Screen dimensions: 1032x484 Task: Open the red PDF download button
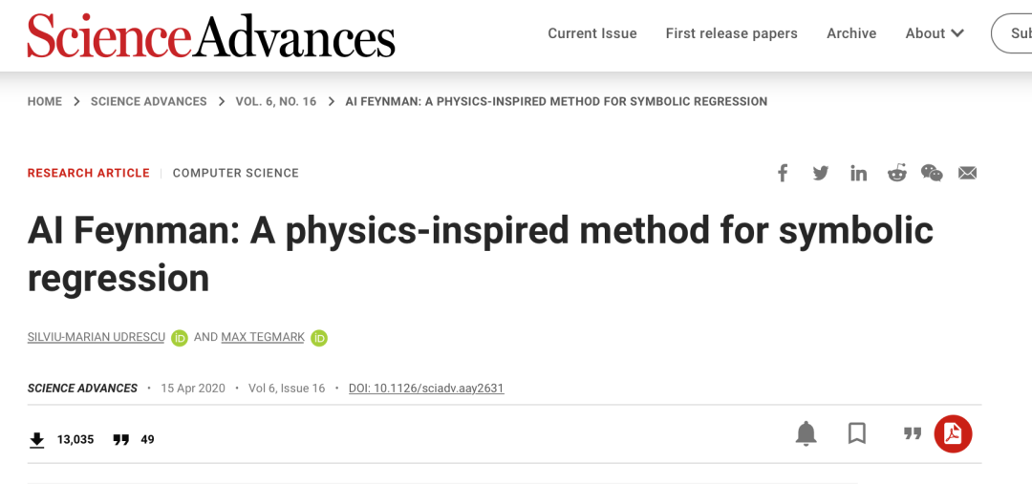click(953, 433)
